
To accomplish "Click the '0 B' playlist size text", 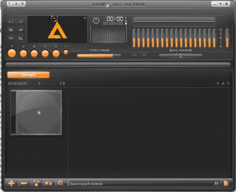I will tap(62, 83).
